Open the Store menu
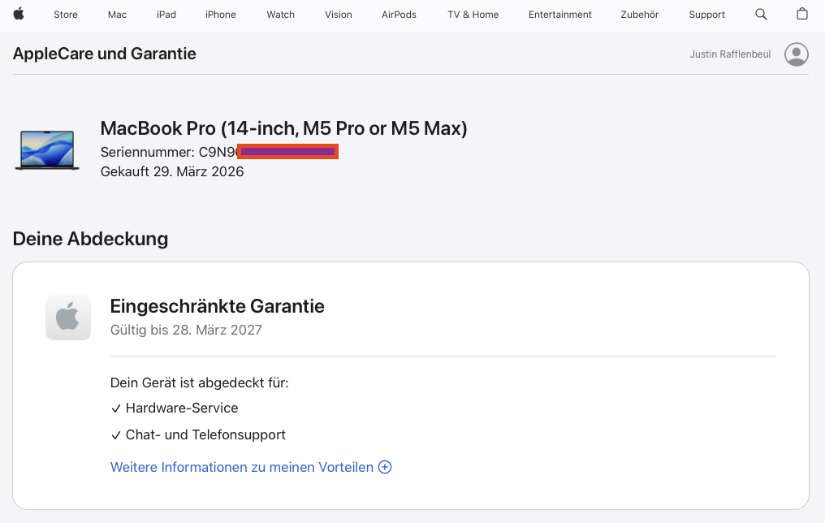 pyautogui.click(x=66, y=15)
